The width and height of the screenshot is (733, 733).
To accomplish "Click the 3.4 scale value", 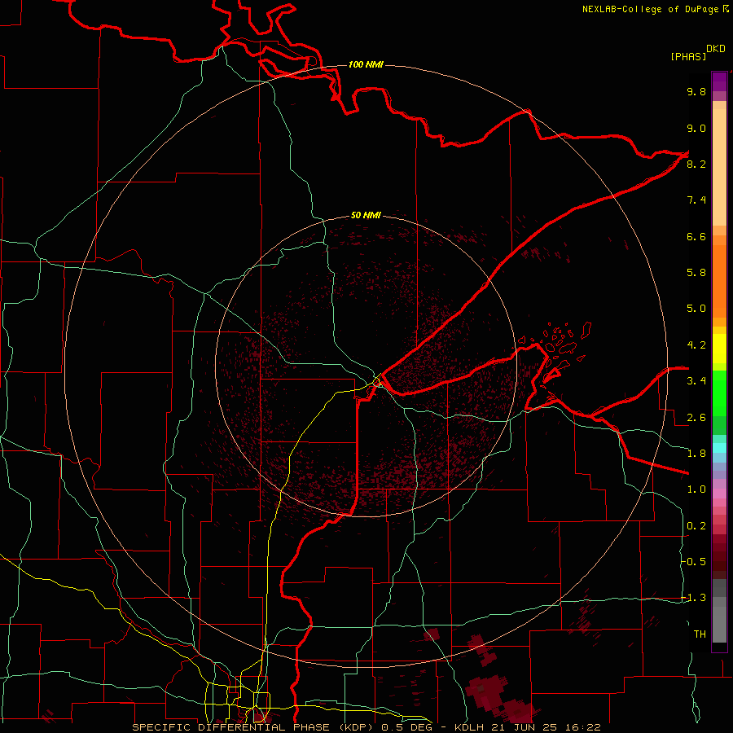I will (x=696, y=381).
